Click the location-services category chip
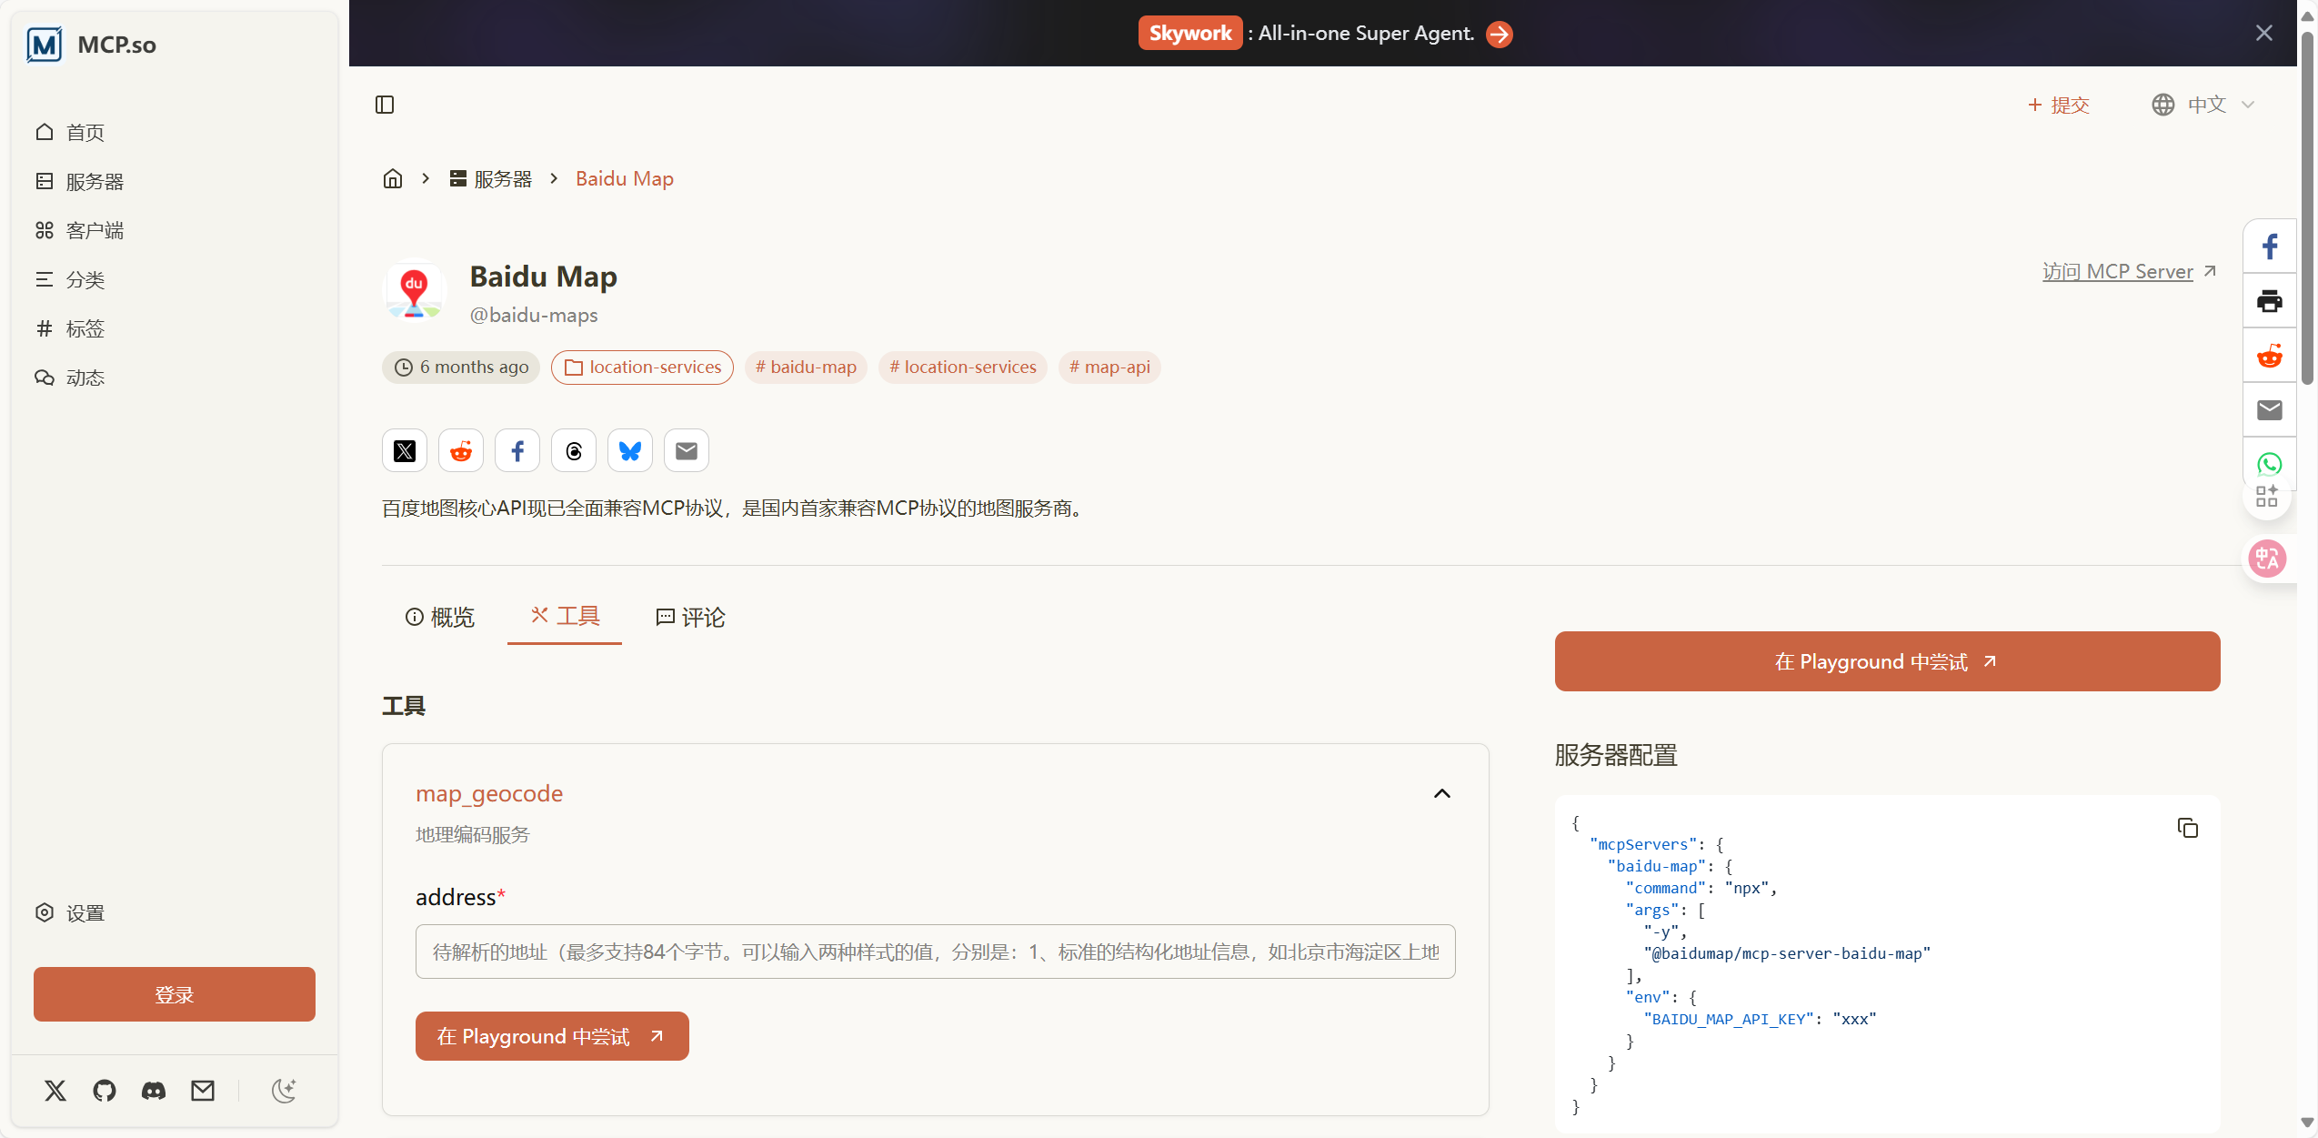 642,368
